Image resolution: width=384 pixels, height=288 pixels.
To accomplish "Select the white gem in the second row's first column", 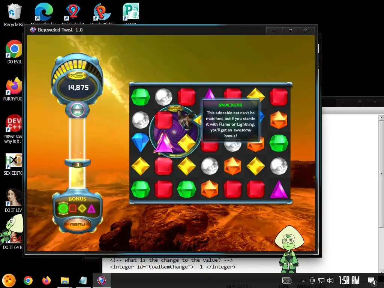I will coord(141,120).
